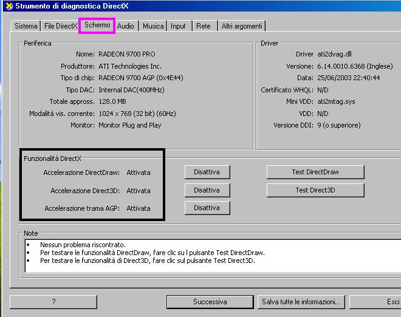Go to next page with Successiva
The height and width of the screenshot is (317, 401).
(210, 302)
